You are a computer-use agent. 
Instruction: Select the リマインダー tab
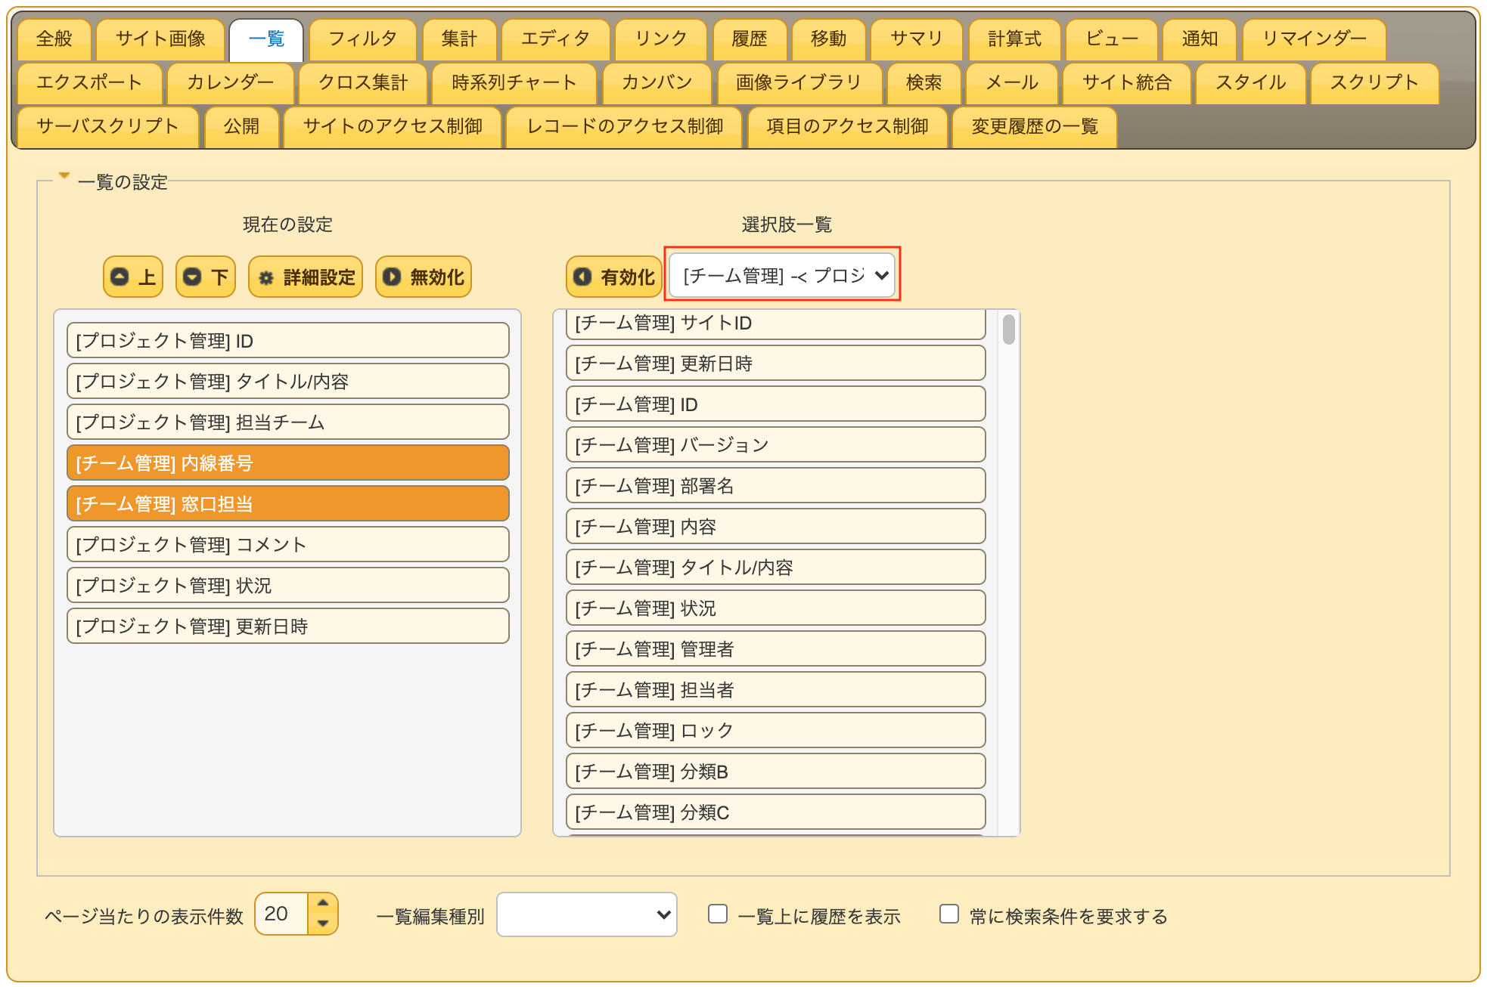[1315, 39]
